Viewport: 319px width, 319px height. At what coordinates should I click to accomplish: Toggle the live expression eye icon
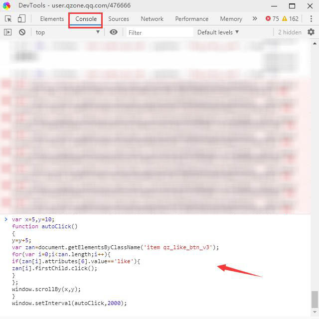coord(114,32)
